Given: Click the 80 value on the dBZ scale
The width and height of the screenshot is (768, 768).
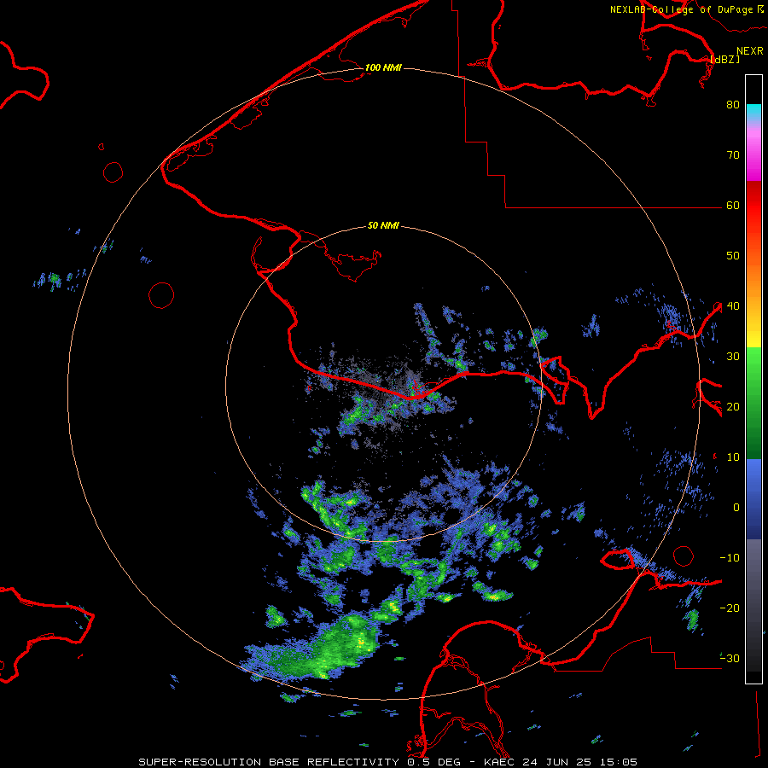Looking at the screenshot, I should [733, 105].
